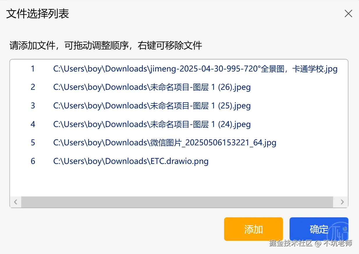The image size is (359, 254).
Task: Click row number 3 in list
Action: click(33, 106)
